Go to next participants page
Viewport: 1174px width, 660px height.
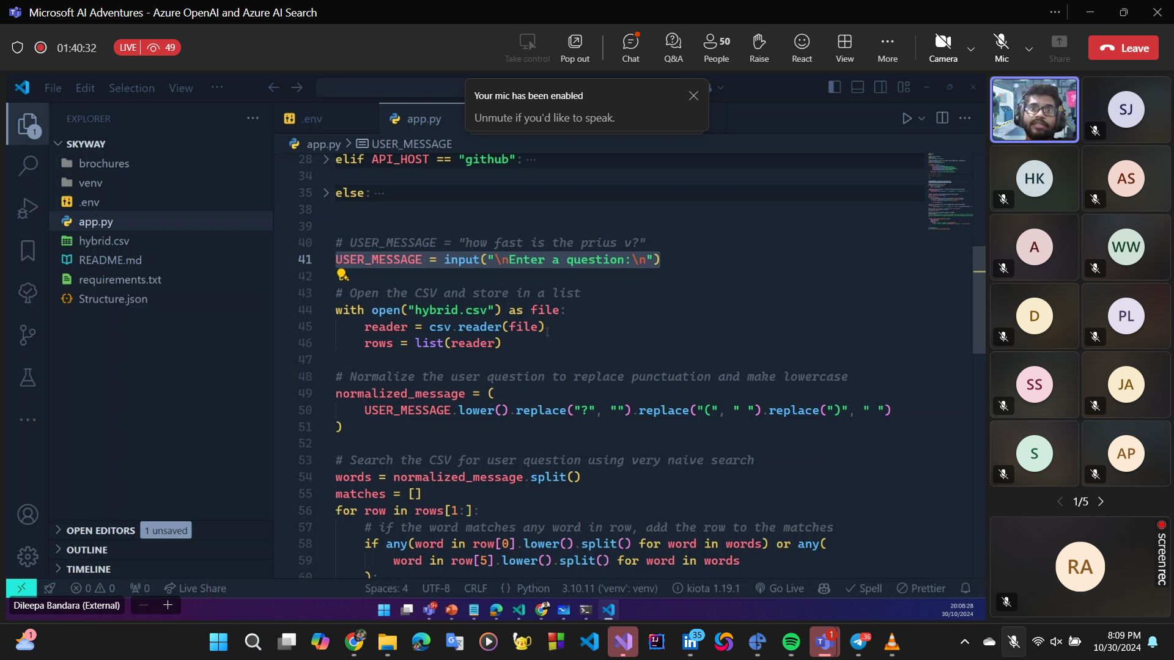1101,502
